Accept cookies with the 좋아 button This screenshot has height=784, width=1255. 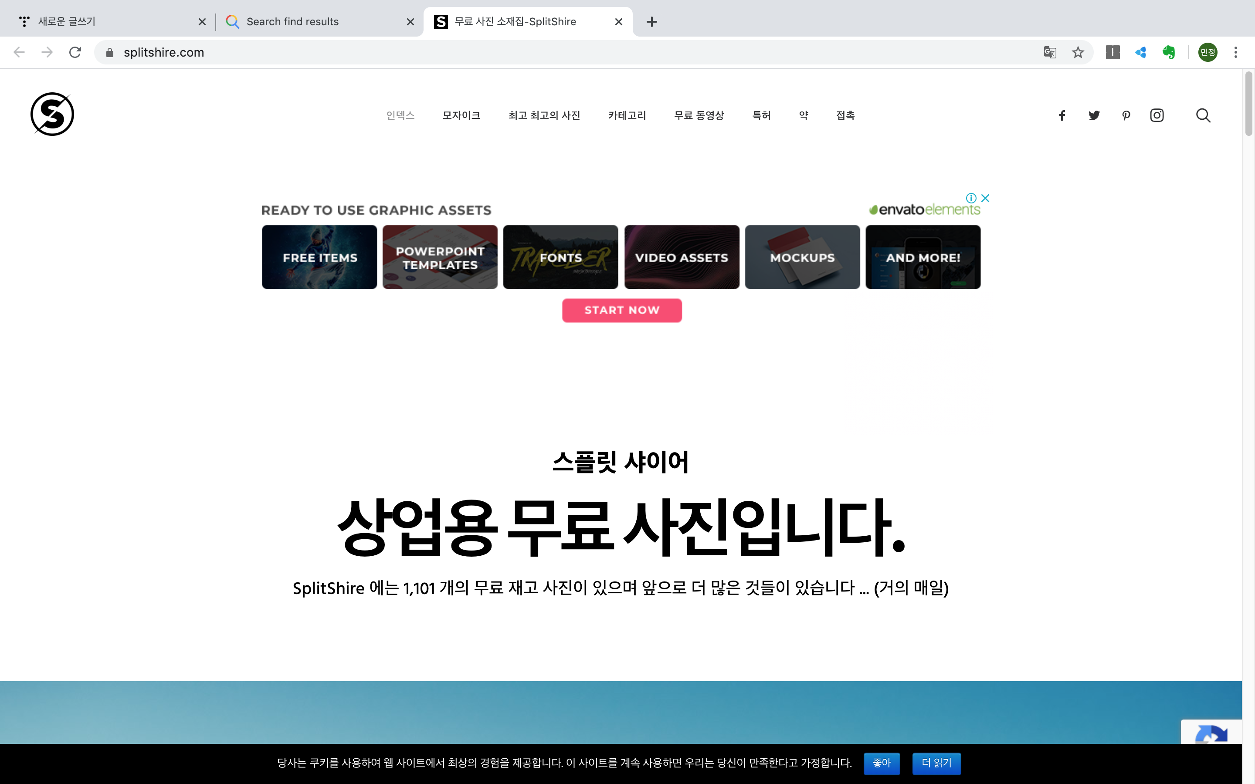[x=882, y=763]
